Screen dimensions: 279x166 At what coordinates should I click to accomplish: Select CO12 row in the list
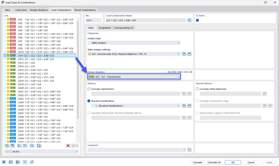pos(40,59)
